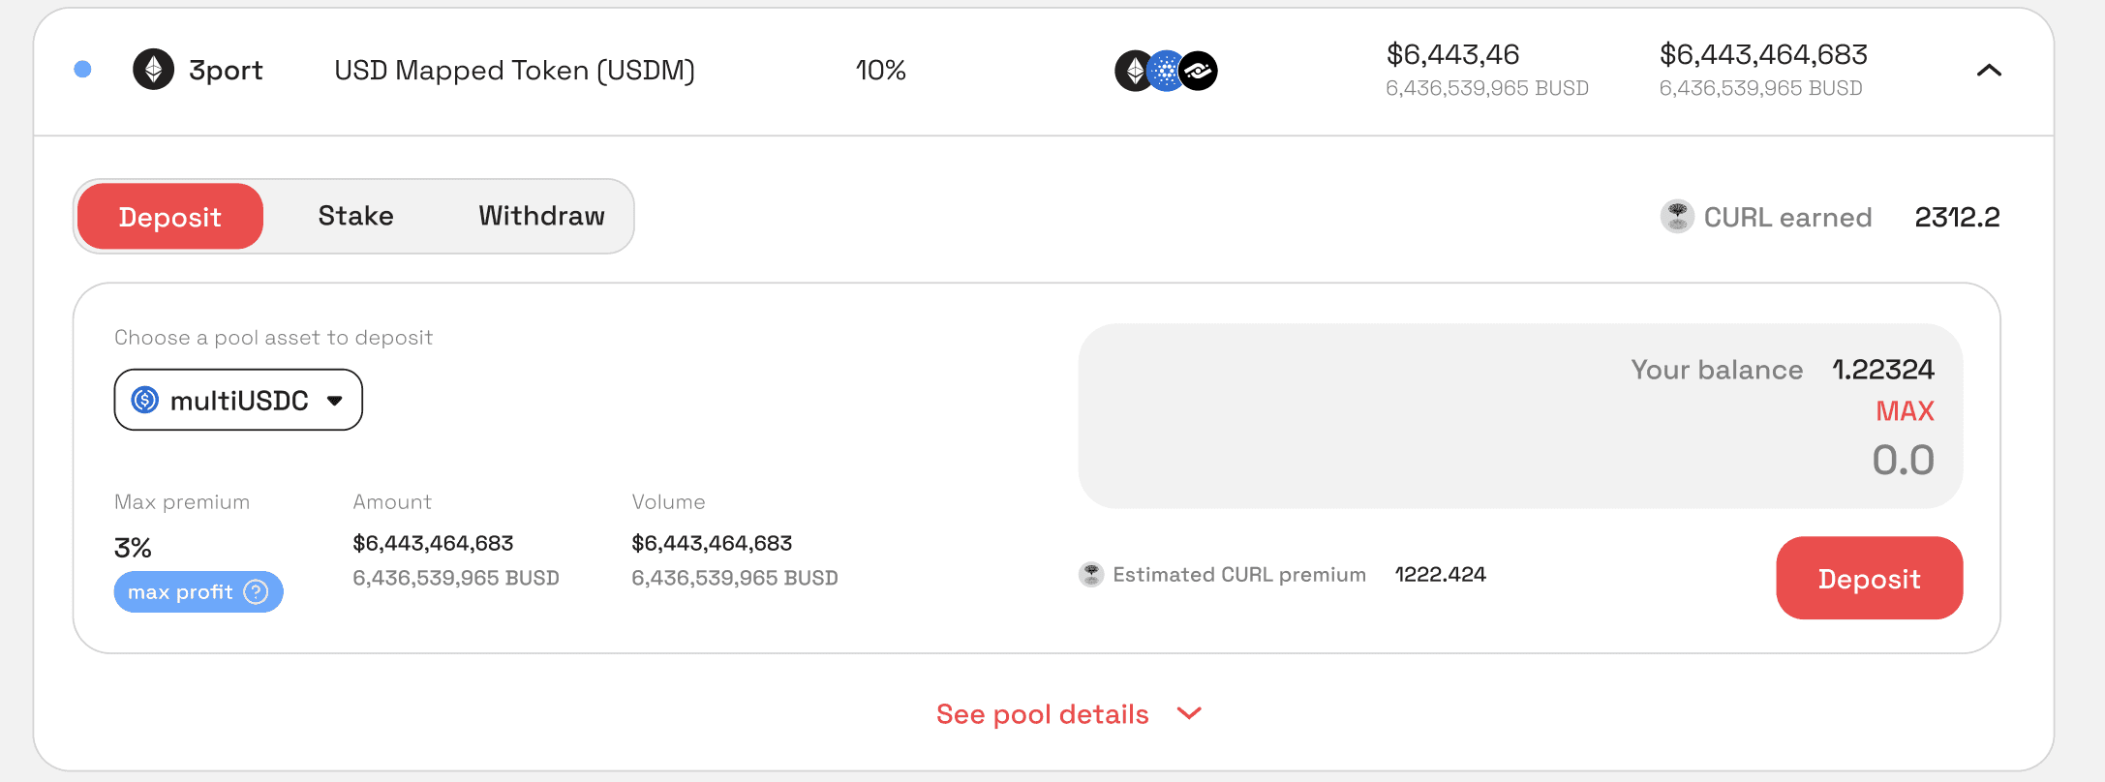Click MAX to fill balance
The width and height of the screenshot is (2105, 782).
[x=1904, y=411]
